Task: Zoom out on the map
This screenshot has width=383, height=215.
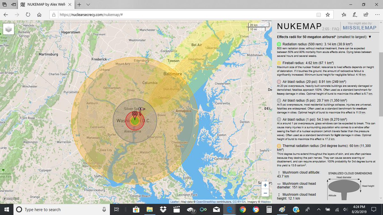Action: pyautogui.click(x=265, y=193)
